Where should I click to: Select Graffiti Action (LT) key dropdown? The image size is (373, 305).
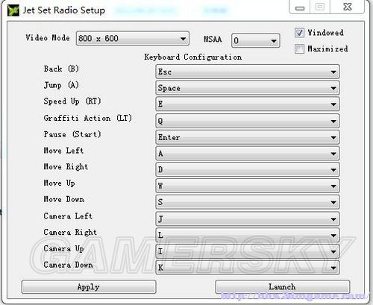coord(248,121)
